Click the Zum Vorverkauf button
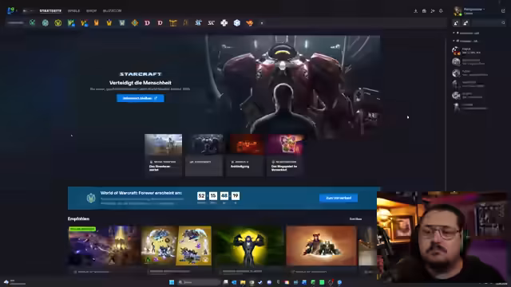 tap(339, 198)
